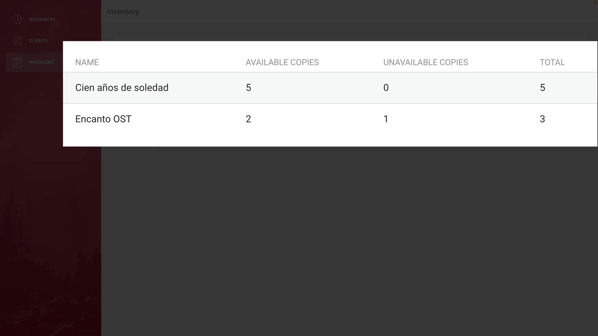Open the Resources sidebar label
598x336 pixels.
pyautogui.click(x=42, y=20)
